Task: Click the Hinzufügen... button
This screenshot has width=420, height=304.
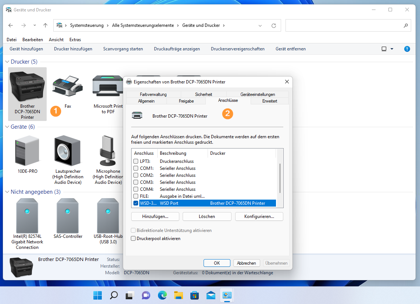Action: click(155, 217)
